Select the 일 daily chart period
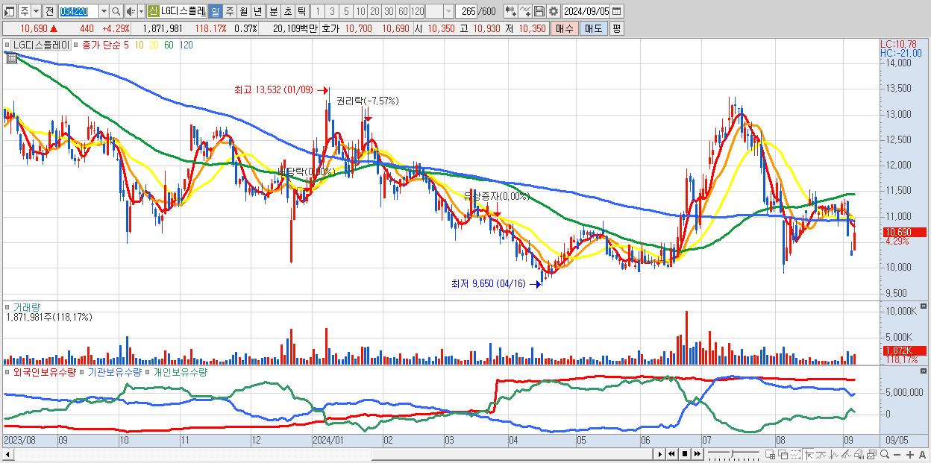This screenshot has height=463, width=931. [215, 11]
